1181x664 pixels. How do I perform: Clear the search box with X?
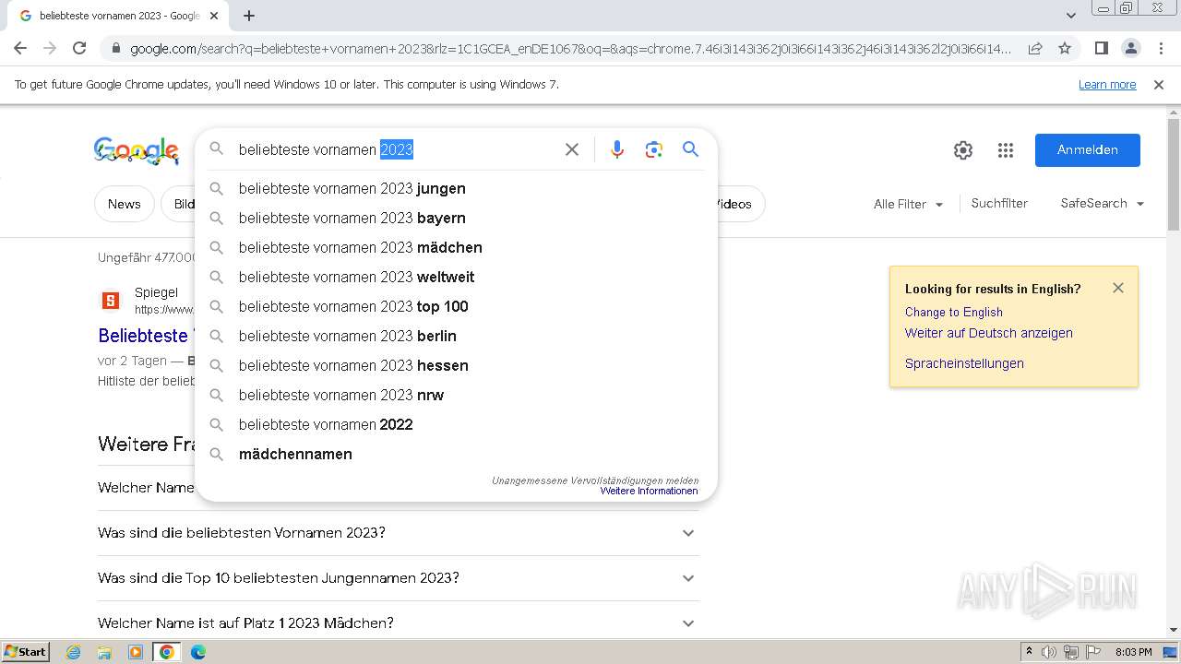[x=572, y=149]
